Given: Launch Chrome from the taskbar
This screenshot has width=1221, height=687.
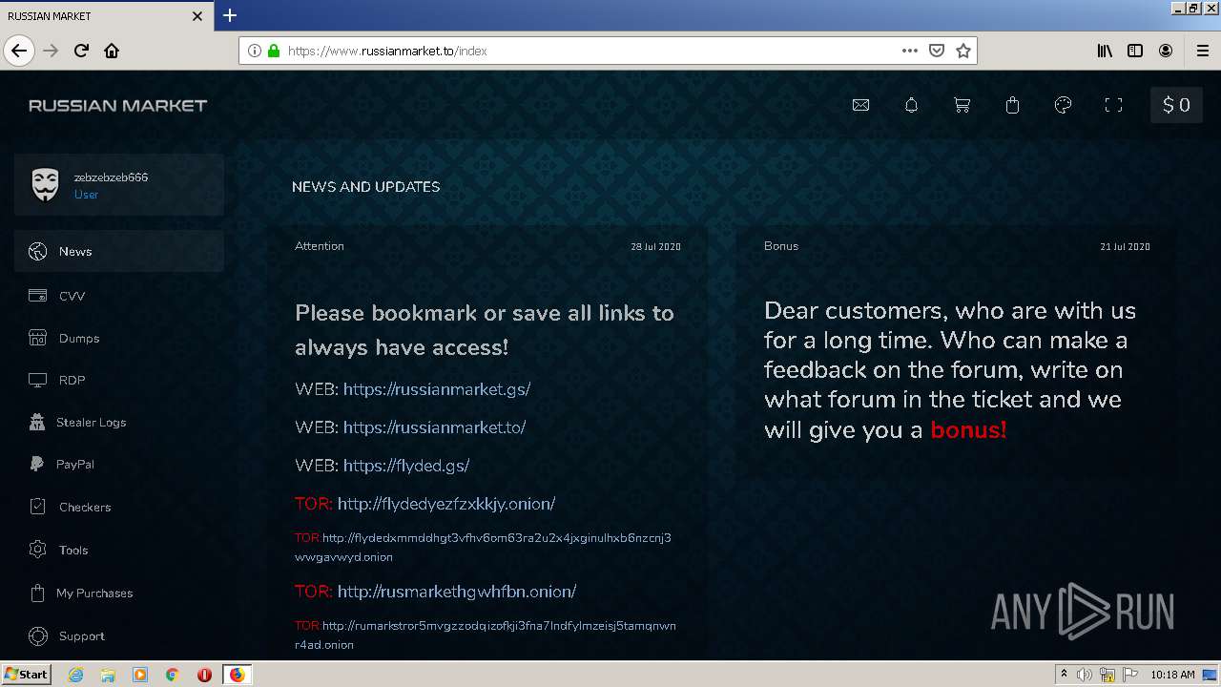Looking at the screenshot, I should coord(173,675).
